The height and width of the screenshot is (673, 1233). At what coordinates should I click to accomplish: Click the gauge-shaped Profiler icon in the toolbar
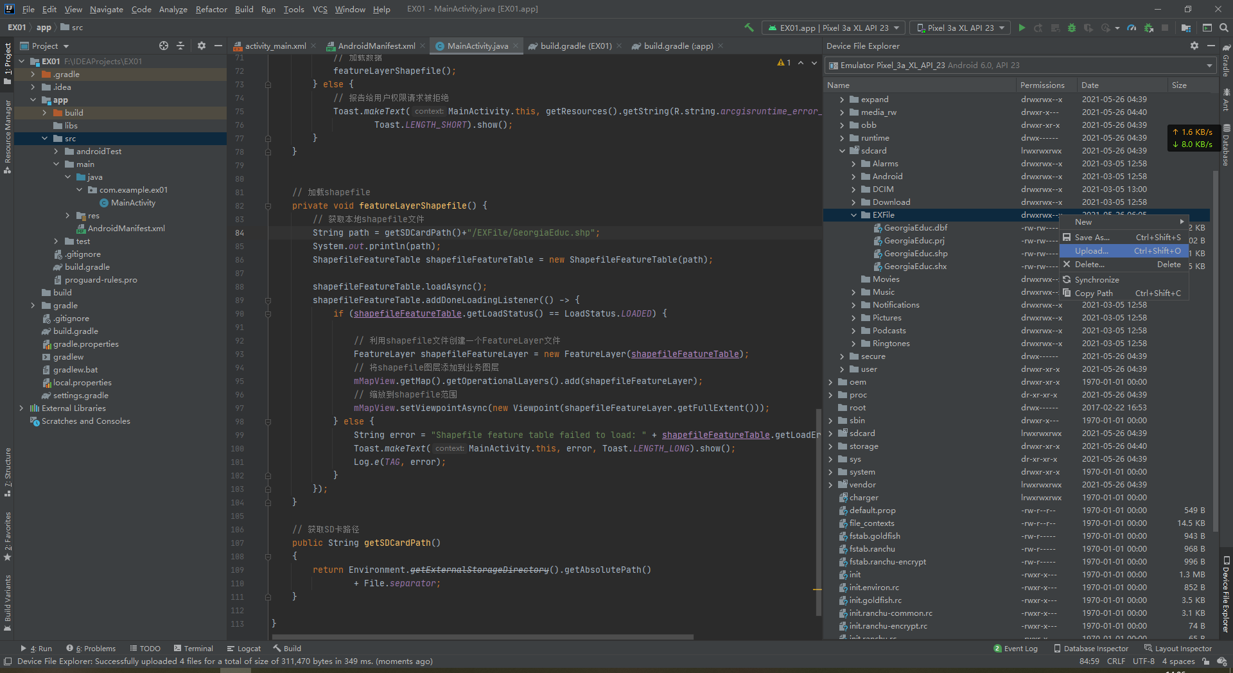(1132, 28)
